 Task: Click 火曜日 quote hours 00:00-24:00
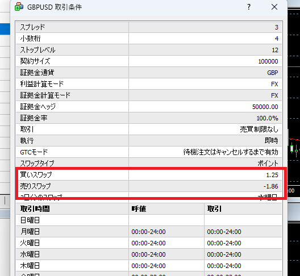coord(148,243)
